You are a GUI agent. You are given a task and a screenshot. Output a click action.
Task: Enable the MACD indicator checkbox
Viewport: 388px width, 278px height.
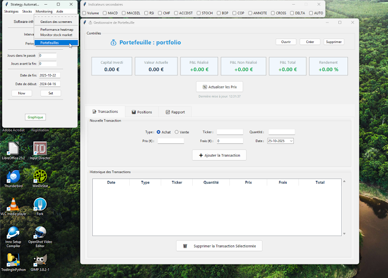coord(105,13)
